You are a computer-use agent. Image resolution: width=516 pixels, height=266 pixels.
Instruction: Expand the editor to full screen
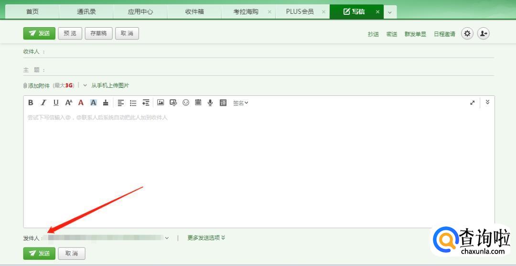pos(472,102)
